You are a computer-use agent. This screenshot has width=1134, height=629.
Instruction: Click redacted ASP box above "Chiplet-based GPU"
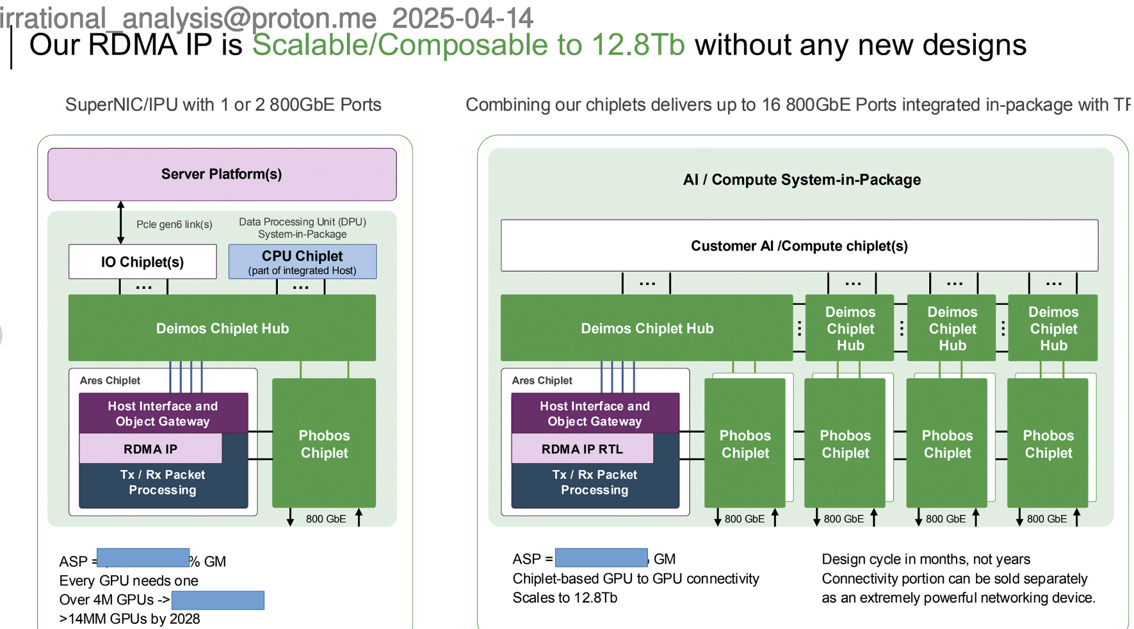tap(601, 557)
